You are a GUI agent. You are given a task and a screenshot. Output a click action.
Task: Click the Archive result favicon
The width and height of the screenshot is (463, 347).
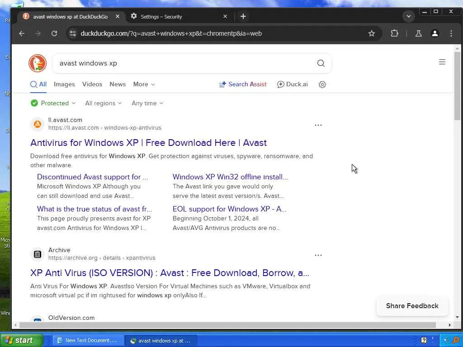[38, 254]
